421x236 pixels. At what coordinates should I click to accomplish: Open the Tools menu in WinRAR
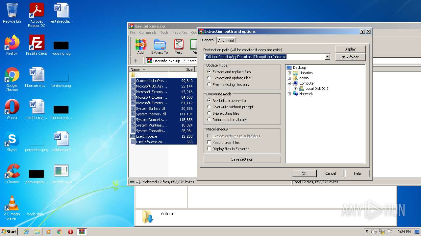point(164,32)
